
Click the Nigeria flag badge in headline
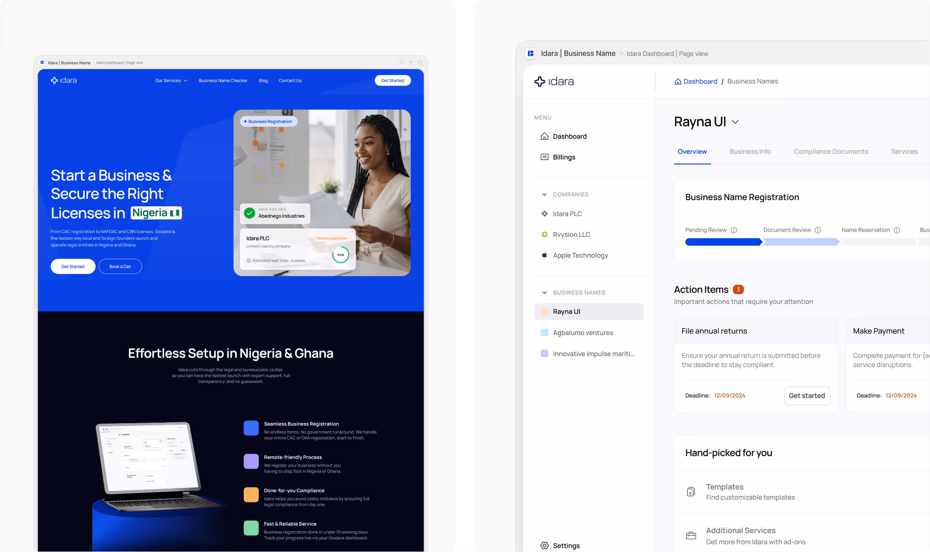tap(156, 213)
